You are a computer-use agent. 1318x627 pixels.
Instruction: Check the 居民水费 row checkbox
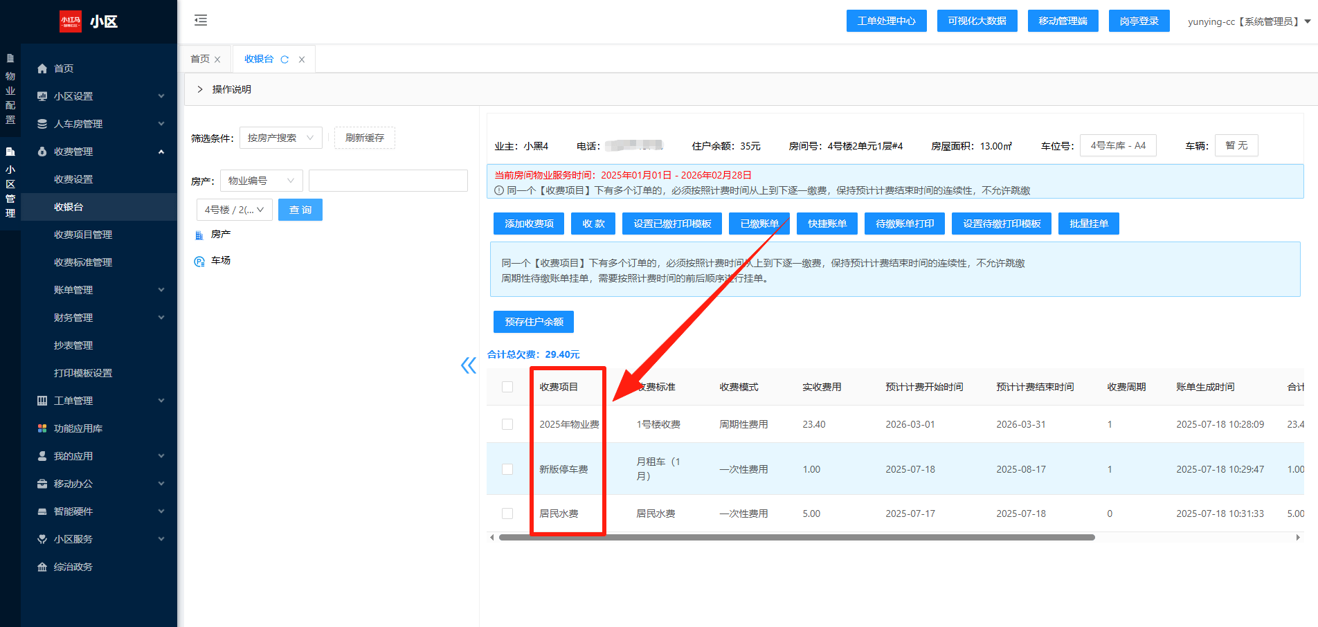click(507, 514)
